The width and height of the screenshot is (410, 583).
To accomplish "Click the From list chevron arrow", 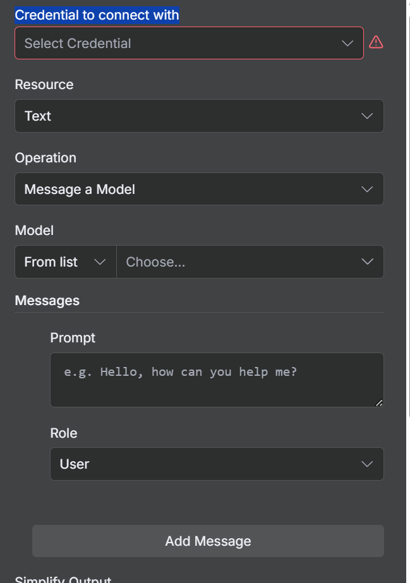I will pos(100,262).
